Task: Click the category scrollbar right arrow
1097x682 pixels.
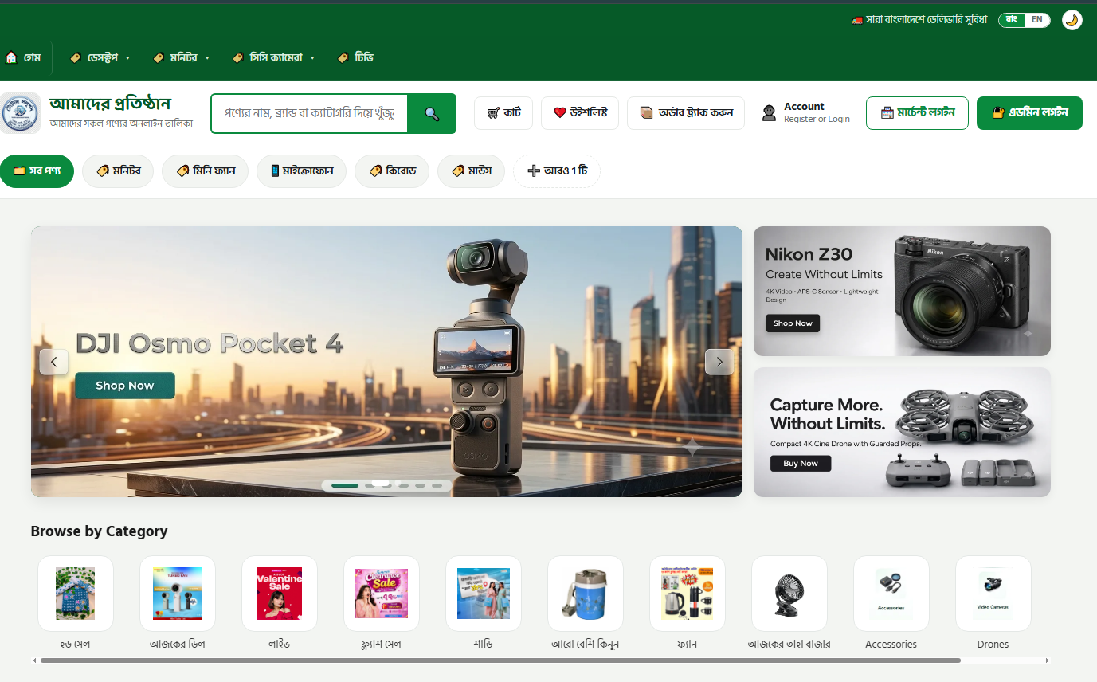Action: pyautogui.click(x=1047, y=660)
